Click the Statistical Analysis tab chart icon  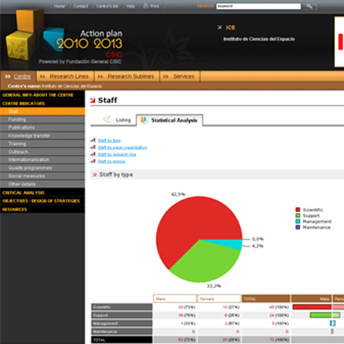[x=144, y=120]
